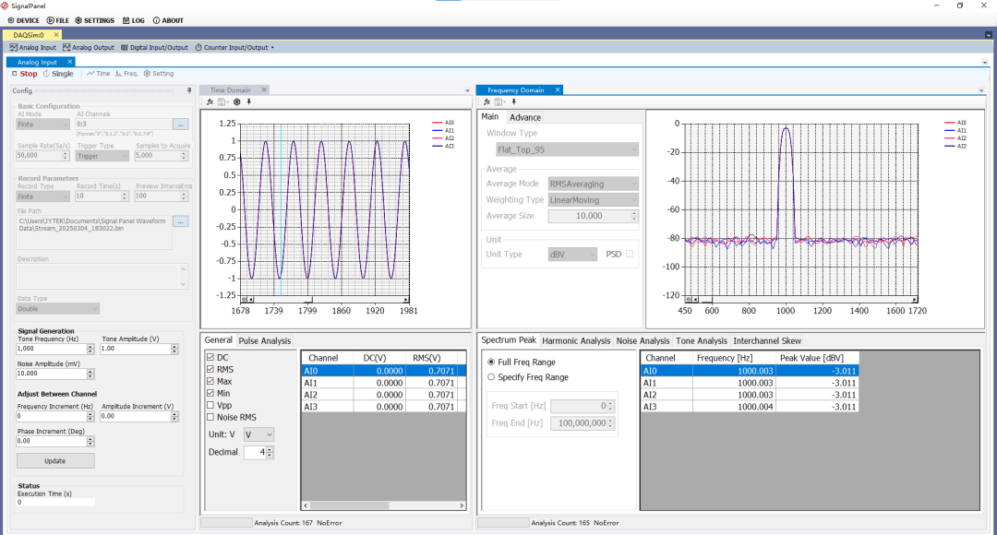Toggle the PSD checkbox
Viewport: 997px width, 535px height.
click(x=630, y=255)
